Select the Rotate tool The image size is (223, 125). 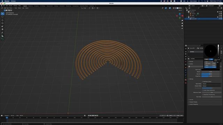(2, 23)
